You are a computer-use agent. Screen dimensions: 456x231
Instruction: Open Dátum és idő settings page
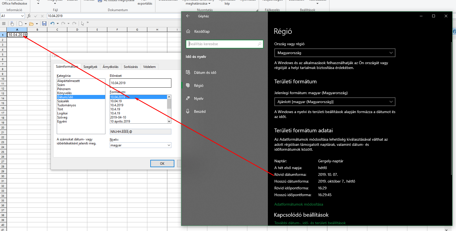[x=205, y=72]
